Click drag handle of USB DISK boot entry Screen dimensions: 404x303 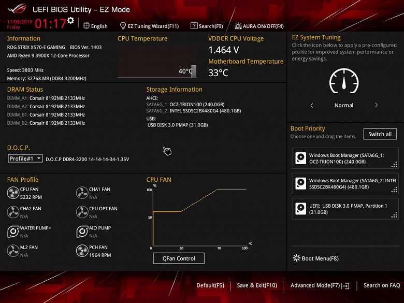click(394, 215)
